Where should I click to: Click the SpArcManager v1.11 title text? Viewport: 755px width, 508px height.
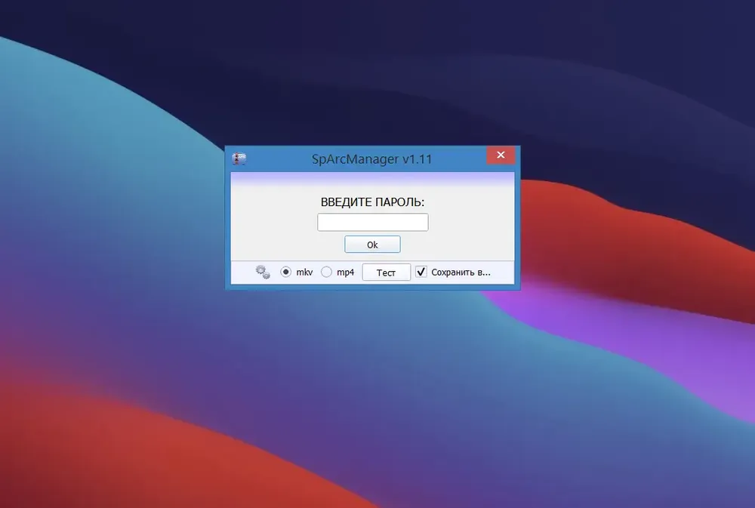(371, 159)
